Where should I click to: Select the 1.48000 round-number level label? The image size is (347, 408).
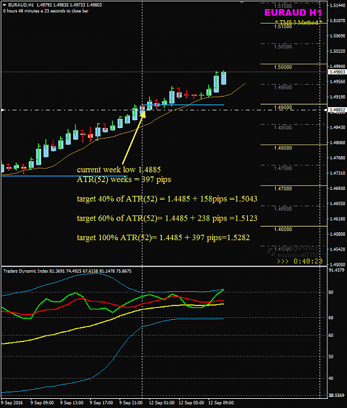pyautogui.click(x=283, y=148)
